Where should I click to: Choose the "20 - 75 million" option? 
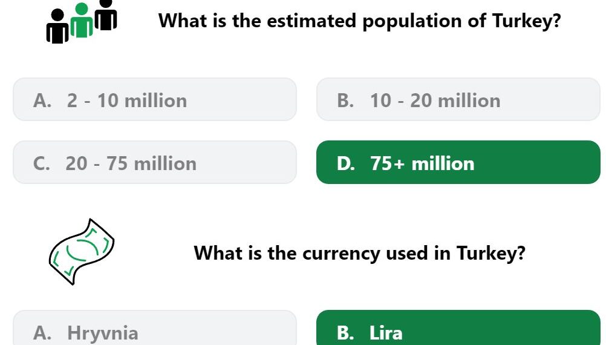point(155,162)
